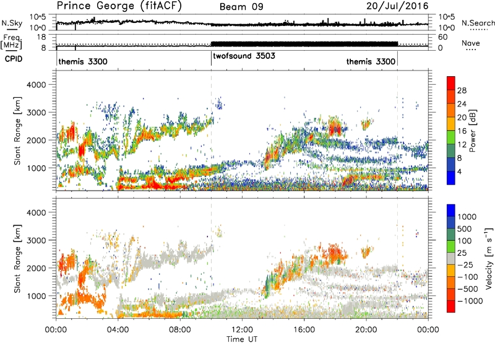Click the 'Beam 09' label
The height and width of the screenshot is (343, 495).
click(x=241, y=7)
